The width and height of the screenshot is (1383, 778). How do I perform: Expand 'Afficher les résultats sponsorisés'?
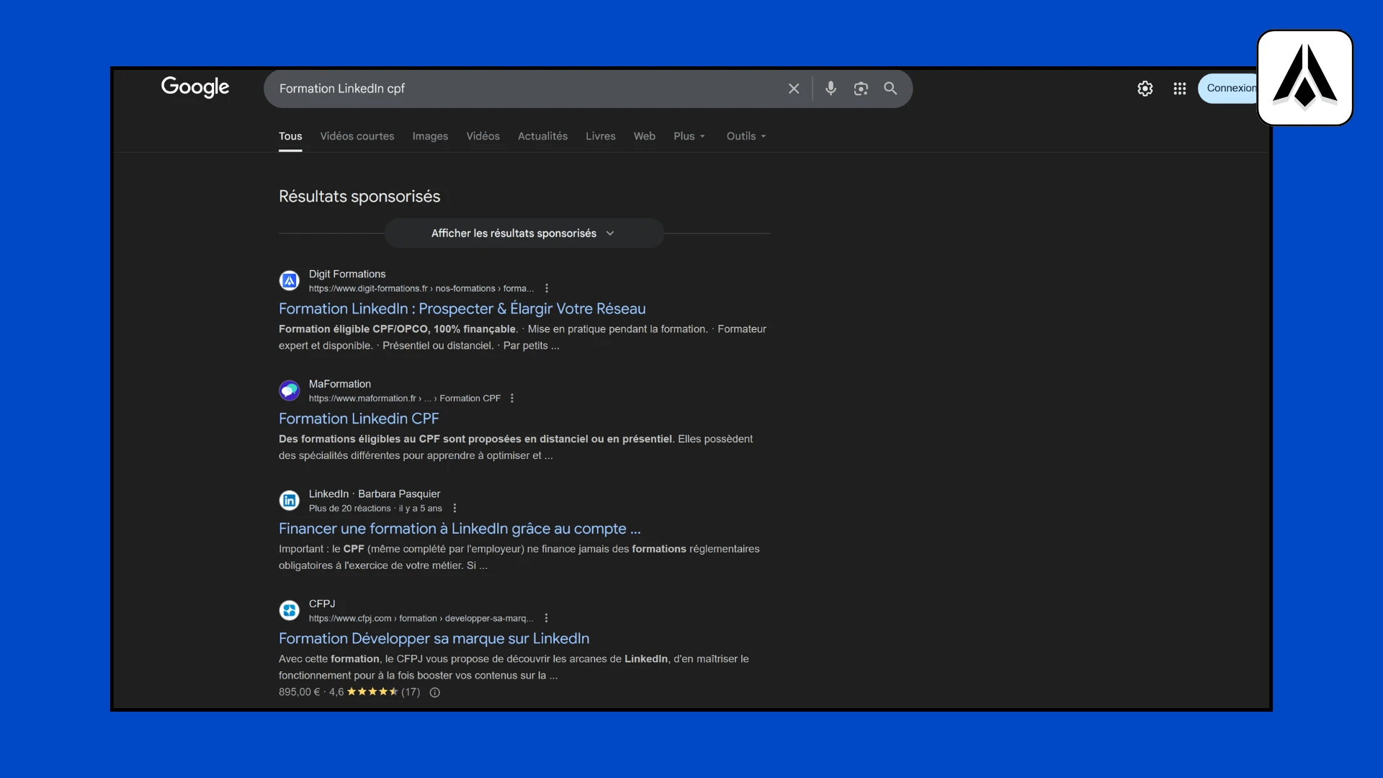[x=524, y=233]
